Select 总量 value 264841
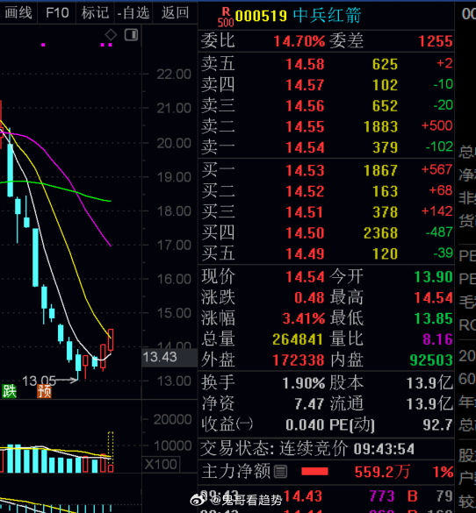Screen dimensions: 476x513 click(x=298, y=339)
